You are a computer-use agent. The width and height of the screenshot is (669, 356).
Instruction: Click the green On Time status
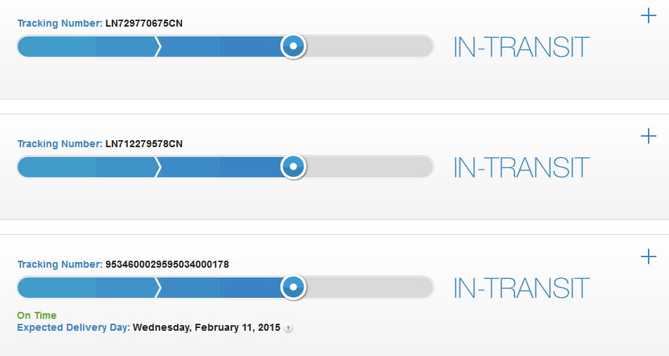[37, 315]
